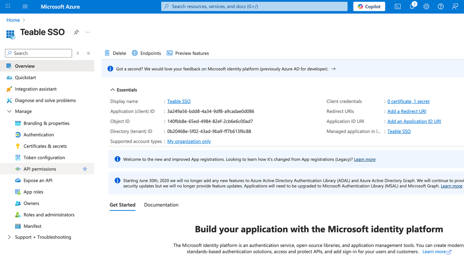The height and width of the screenshot is (268, 464).
Task: Click Add an Application ID URI
Action: tap(414, 122)
